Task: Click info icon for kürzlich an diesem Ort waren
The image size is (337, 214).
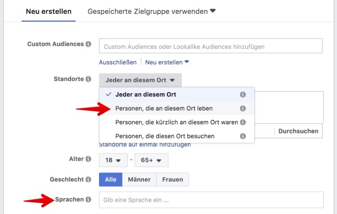Action: tap(243, 122)
